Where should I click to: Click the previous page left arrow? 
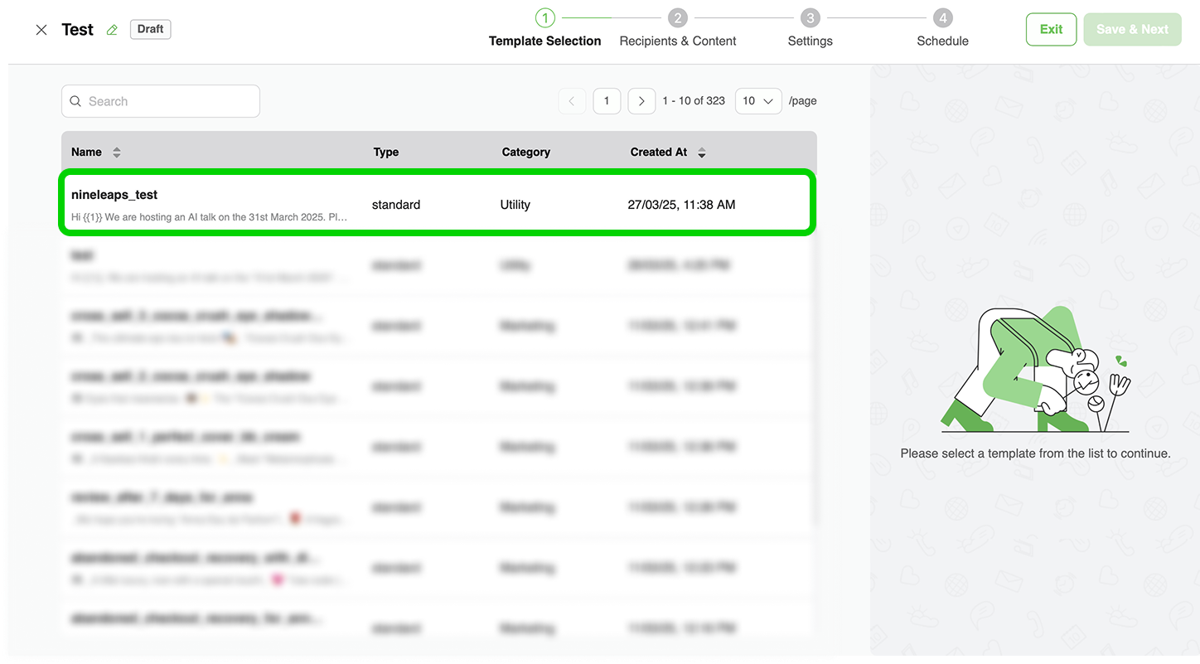572,101
